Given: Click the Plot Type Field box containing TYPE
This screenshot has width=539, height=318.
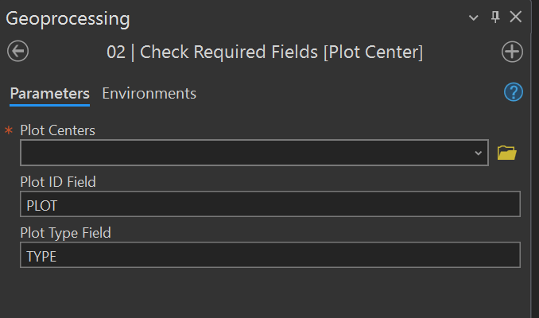Looking at the screenshot, I should click(269, 255).
